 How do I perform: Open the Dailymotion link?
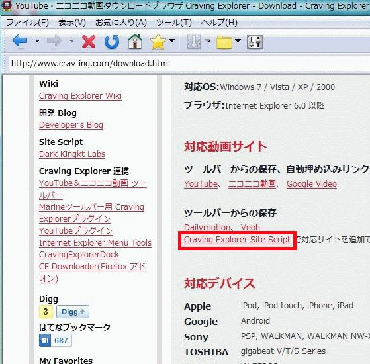tap(207, 227)
